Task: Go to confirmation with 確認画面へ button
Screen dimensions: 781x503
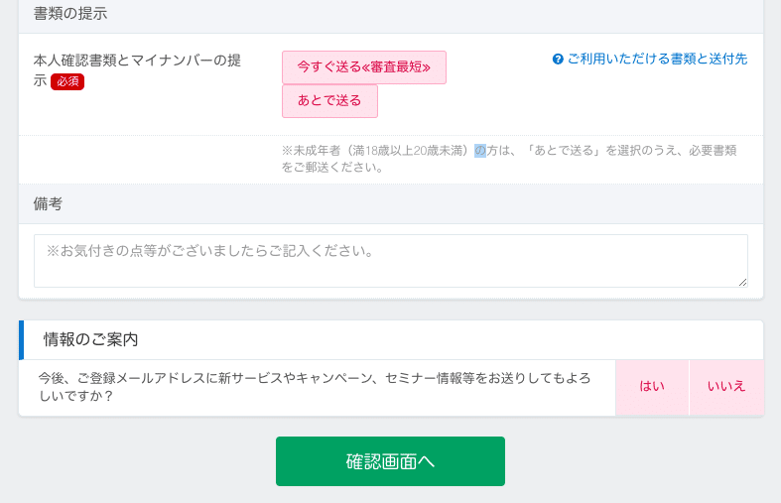Action: click(391, 461)
